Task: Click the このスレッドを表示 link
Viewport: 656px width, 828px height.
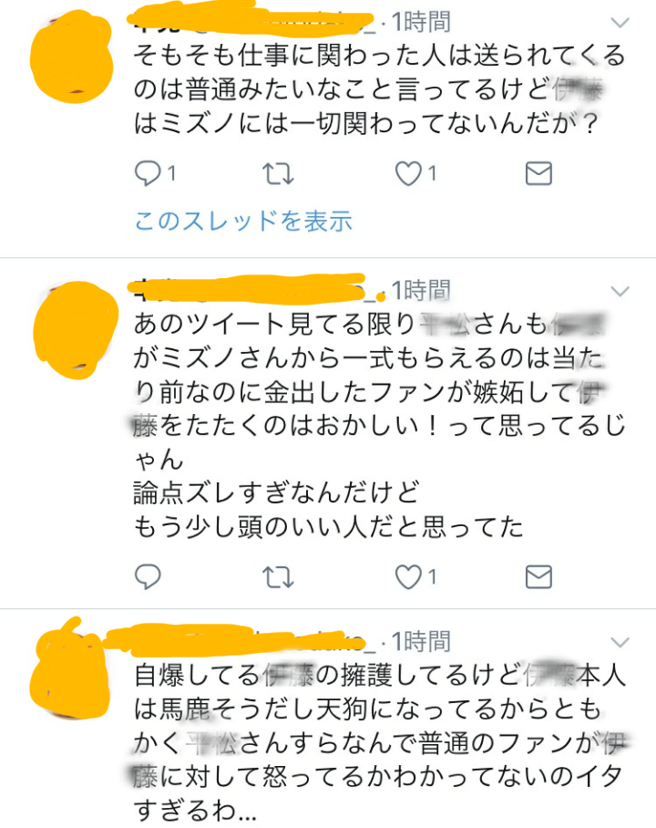Action: tap(243, 221)
